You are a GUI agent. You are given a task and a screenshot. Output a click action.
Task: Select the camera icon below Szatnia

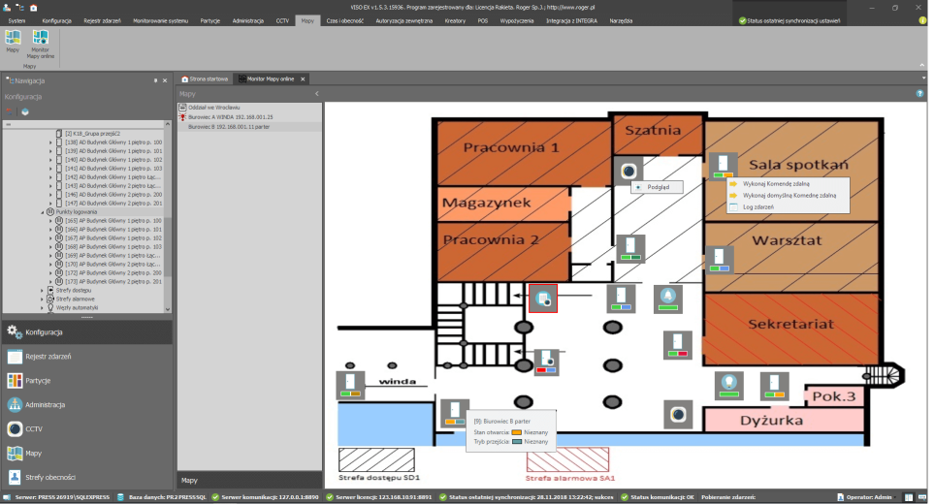click(x=628, y=172)
